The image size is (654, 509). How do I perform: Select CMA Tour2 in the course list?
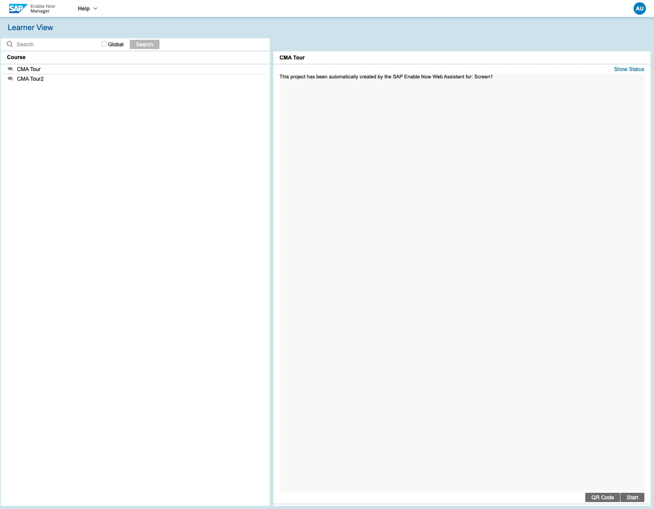click(30, 79)
